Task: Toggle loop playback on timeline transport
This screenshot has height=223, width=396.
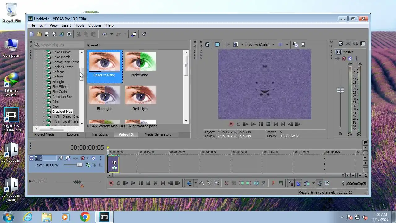Action: [x=118, y=183]
